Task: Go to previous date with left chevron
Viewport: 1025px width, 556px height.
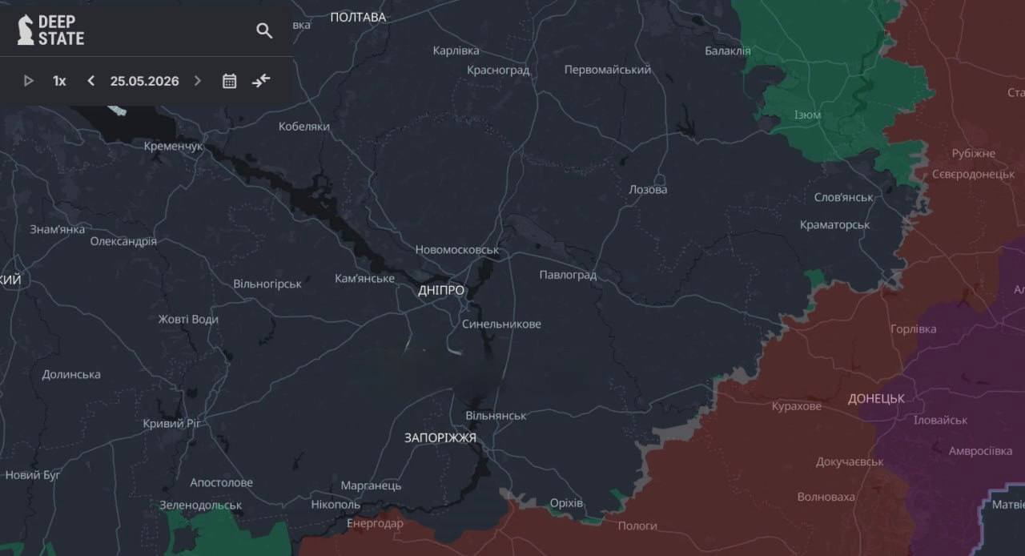Action: (x=90, y=81)
